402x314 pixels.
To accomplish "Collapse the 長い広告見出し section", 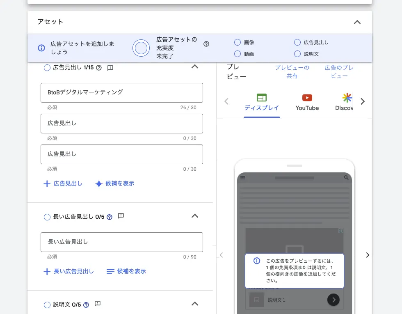I will [x=195, y=216].
